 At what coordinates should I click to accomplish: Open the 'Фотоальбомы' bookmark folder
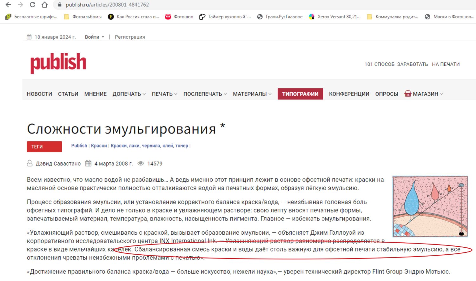(83, 17)
